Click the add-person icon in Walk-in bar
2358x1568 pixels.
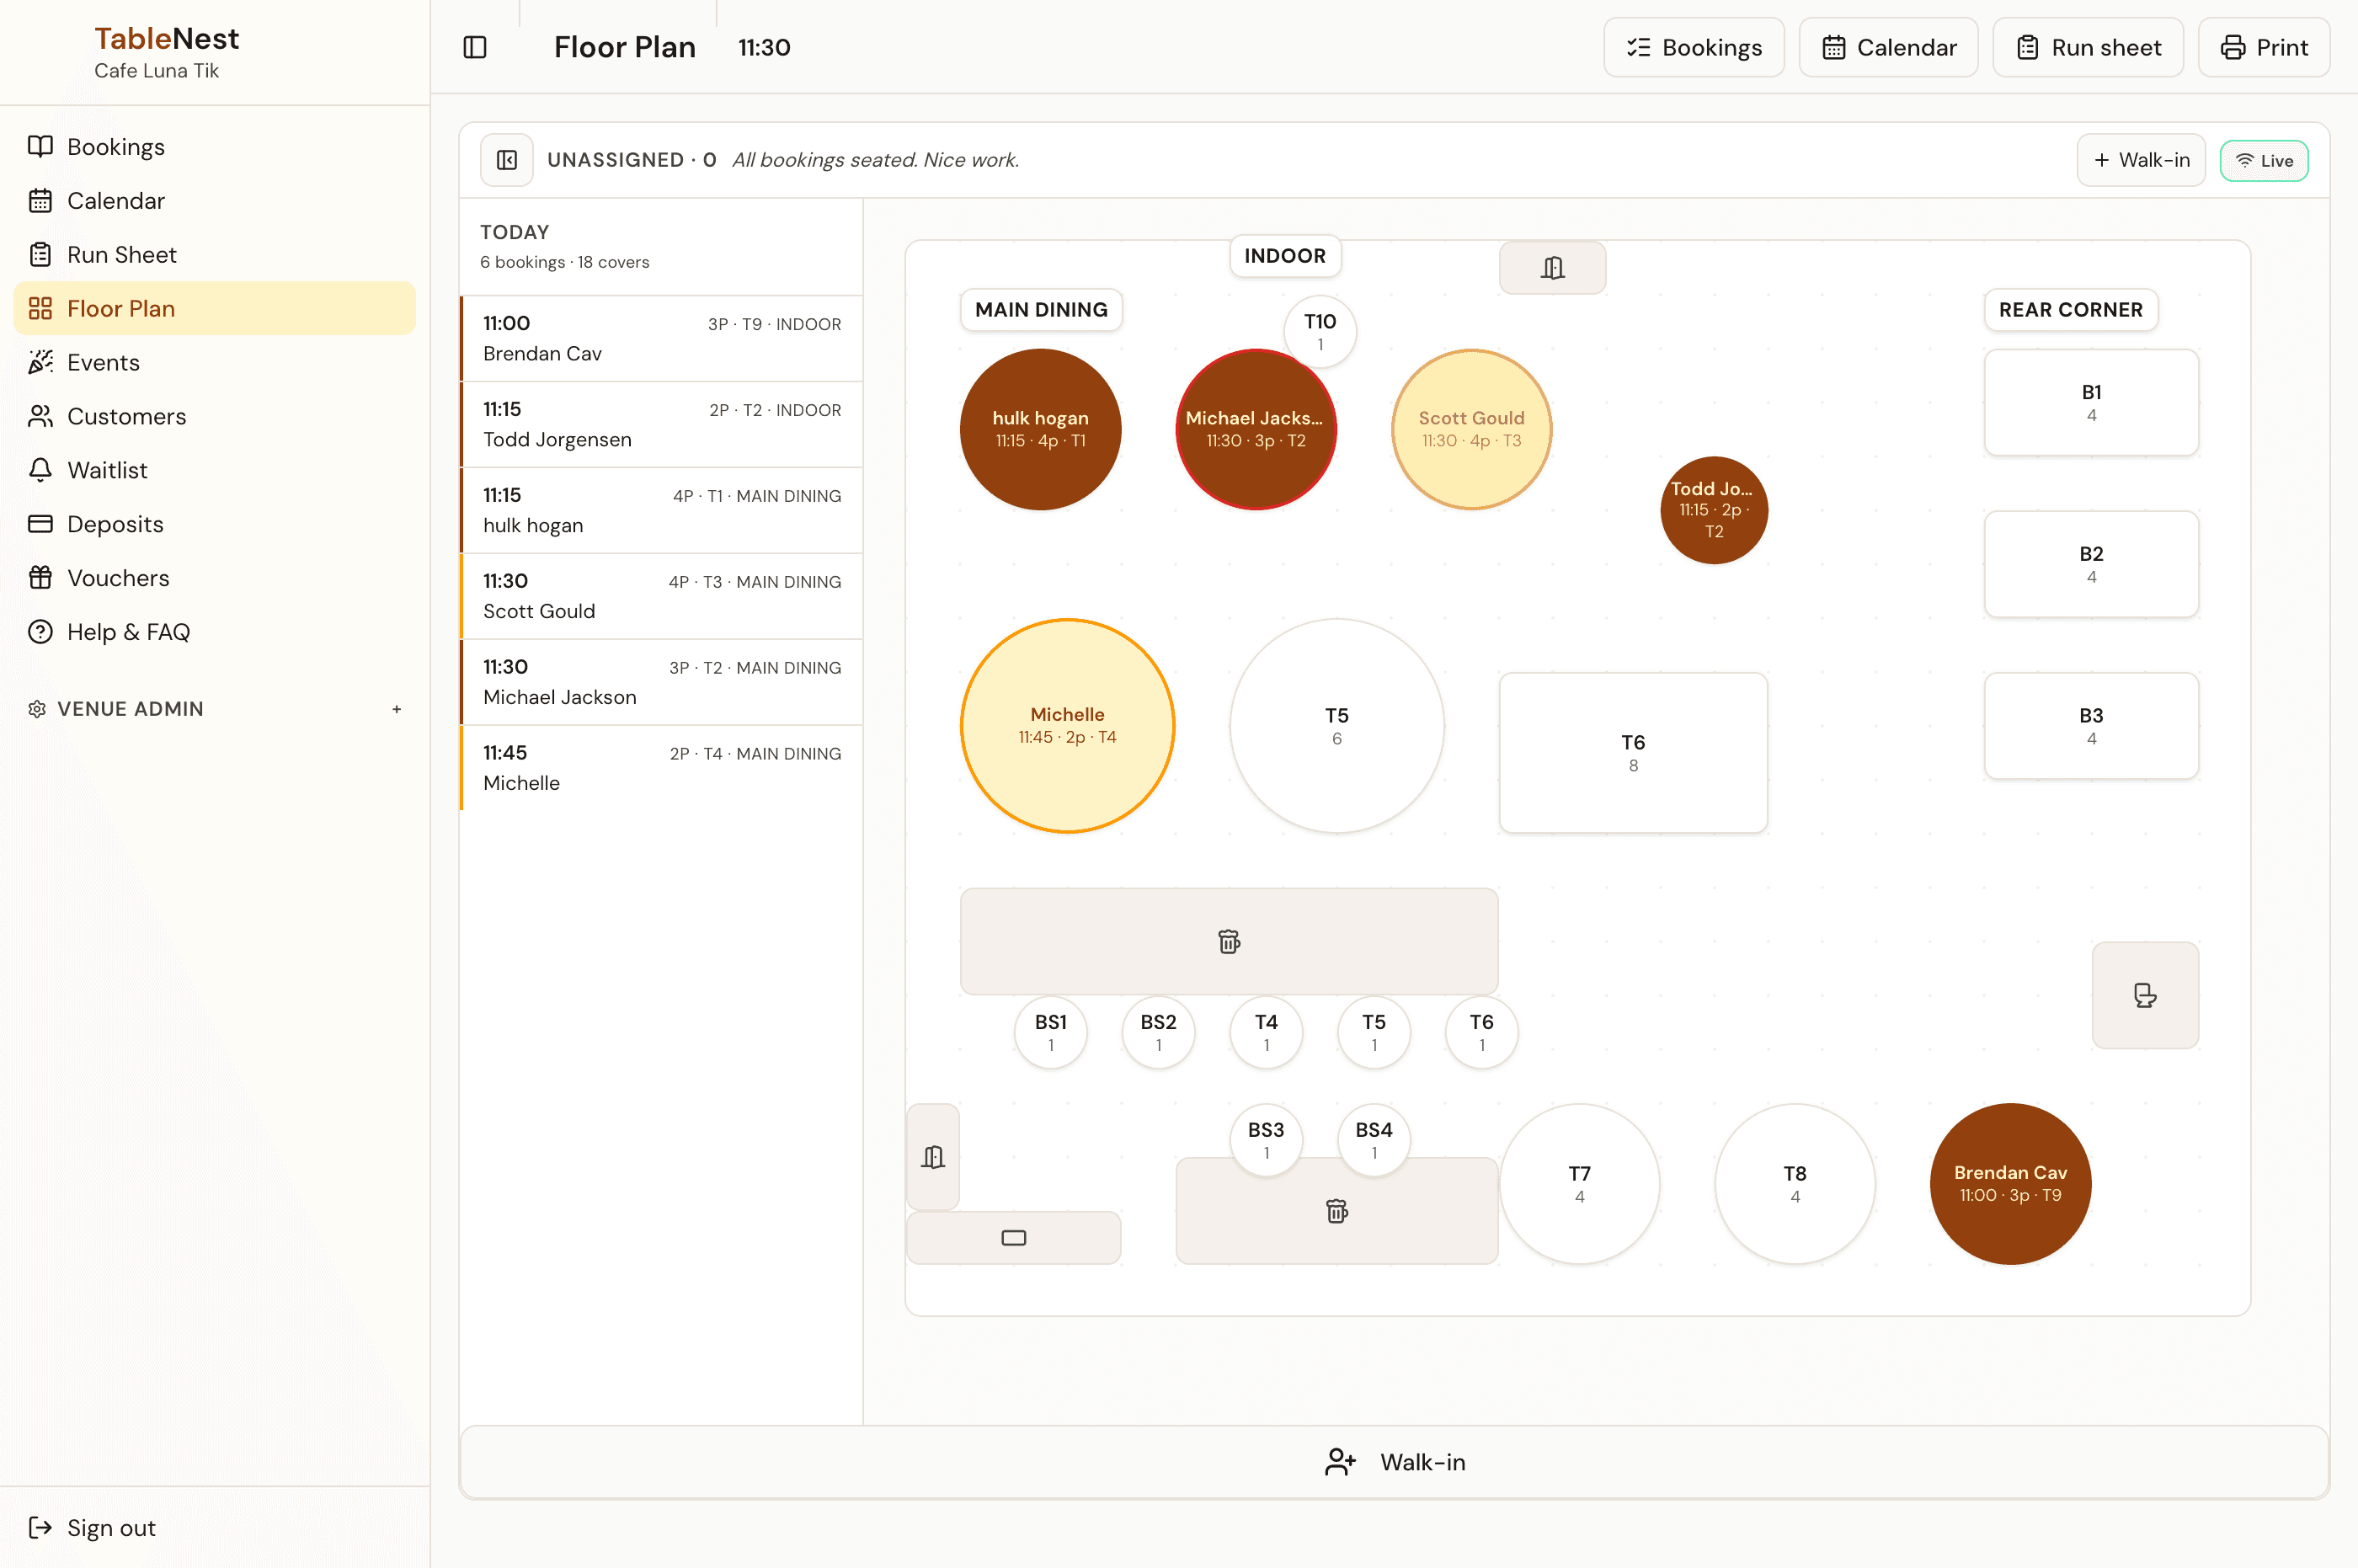tap(1340, 1462)
